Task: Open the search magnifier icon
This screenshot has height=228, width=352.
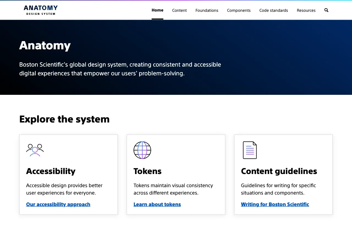Action: (326, 10)
